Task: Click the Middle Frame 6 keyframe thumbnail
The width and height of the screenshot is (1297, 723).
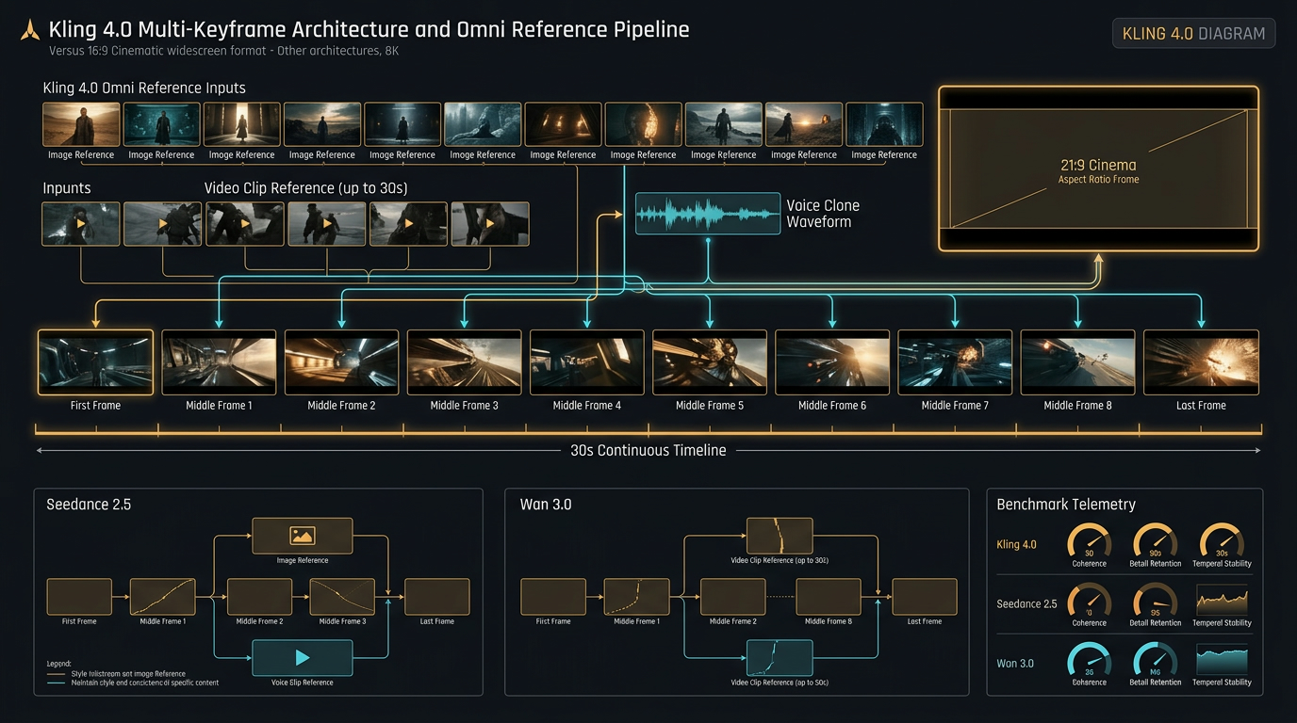Action: click(x=832, y=361)
